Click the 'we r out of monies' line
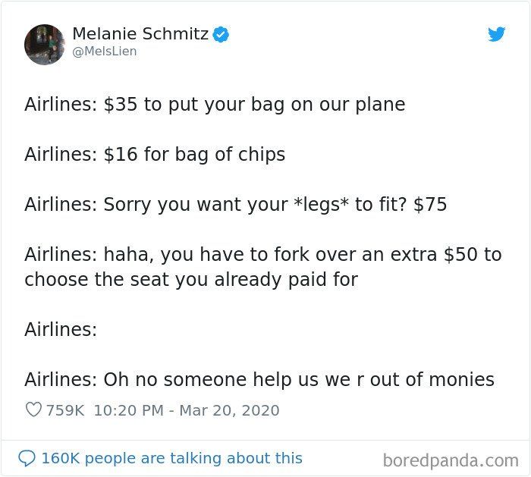The image size is (531, 477). click(x=259, y=379)
